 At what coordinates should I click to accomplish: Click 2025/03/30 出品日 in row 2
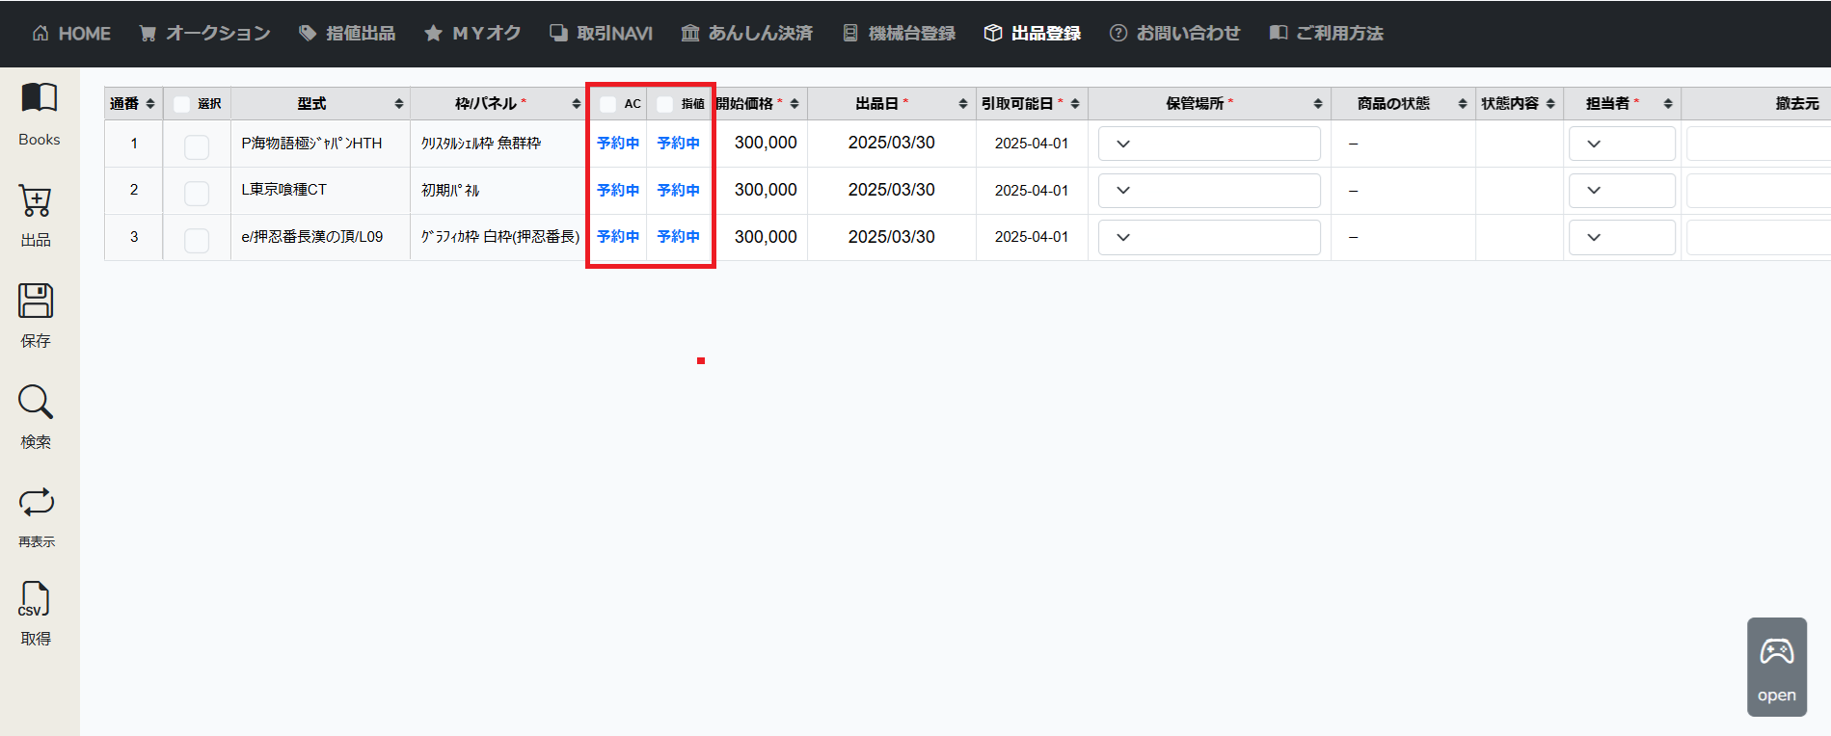(x=892, y=190)
